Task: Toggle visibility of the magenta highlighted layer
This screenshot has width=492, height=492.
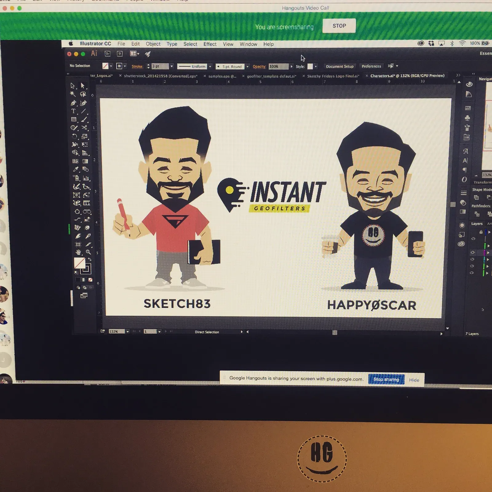Action: [x=473, y=252]
